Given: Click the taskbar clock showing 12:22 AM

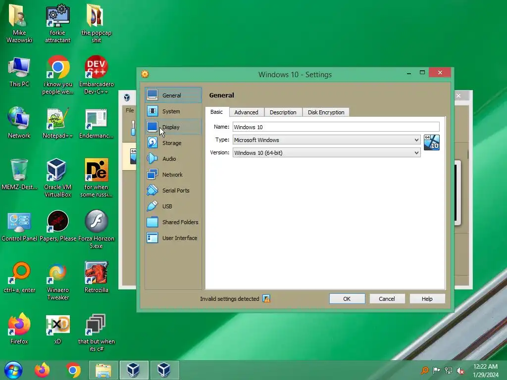Looking at the screenshot, I should [486, 371].
